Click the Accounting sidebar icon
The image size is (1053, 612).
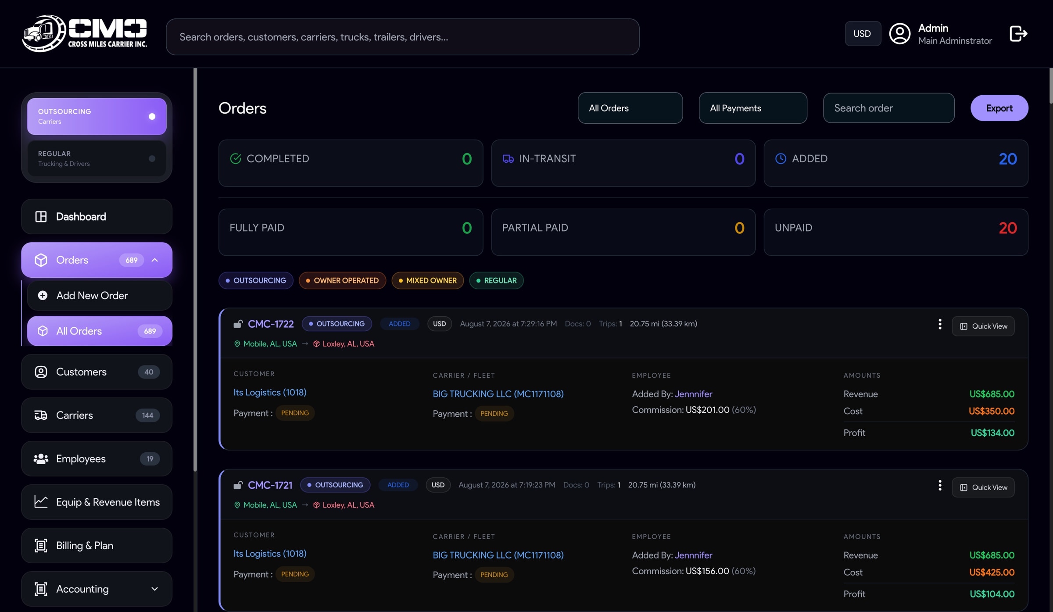(41, 589)
